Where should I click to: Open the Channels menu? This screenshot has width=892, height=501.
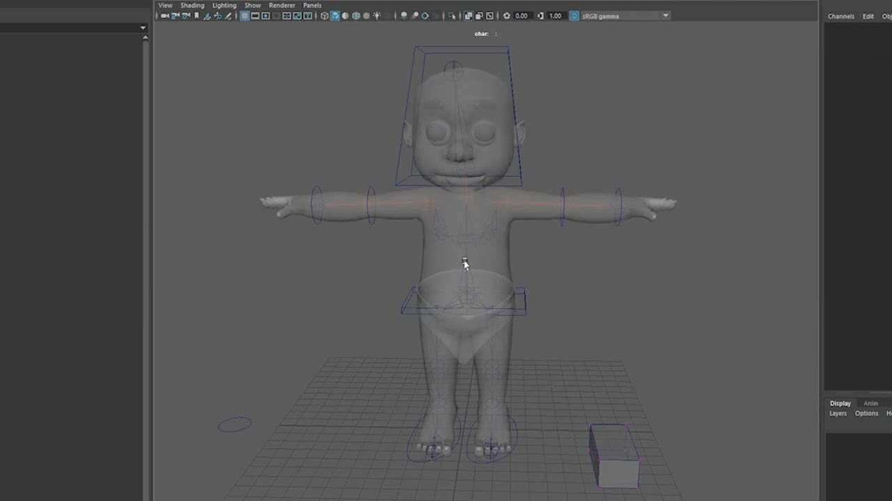pos(840,16)
